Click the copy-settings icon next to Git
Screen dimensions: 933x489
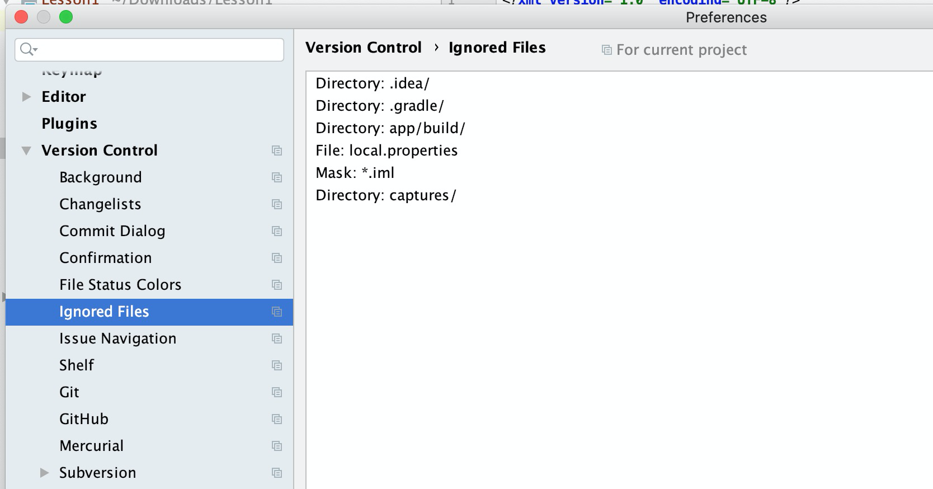tap(277, 392)
